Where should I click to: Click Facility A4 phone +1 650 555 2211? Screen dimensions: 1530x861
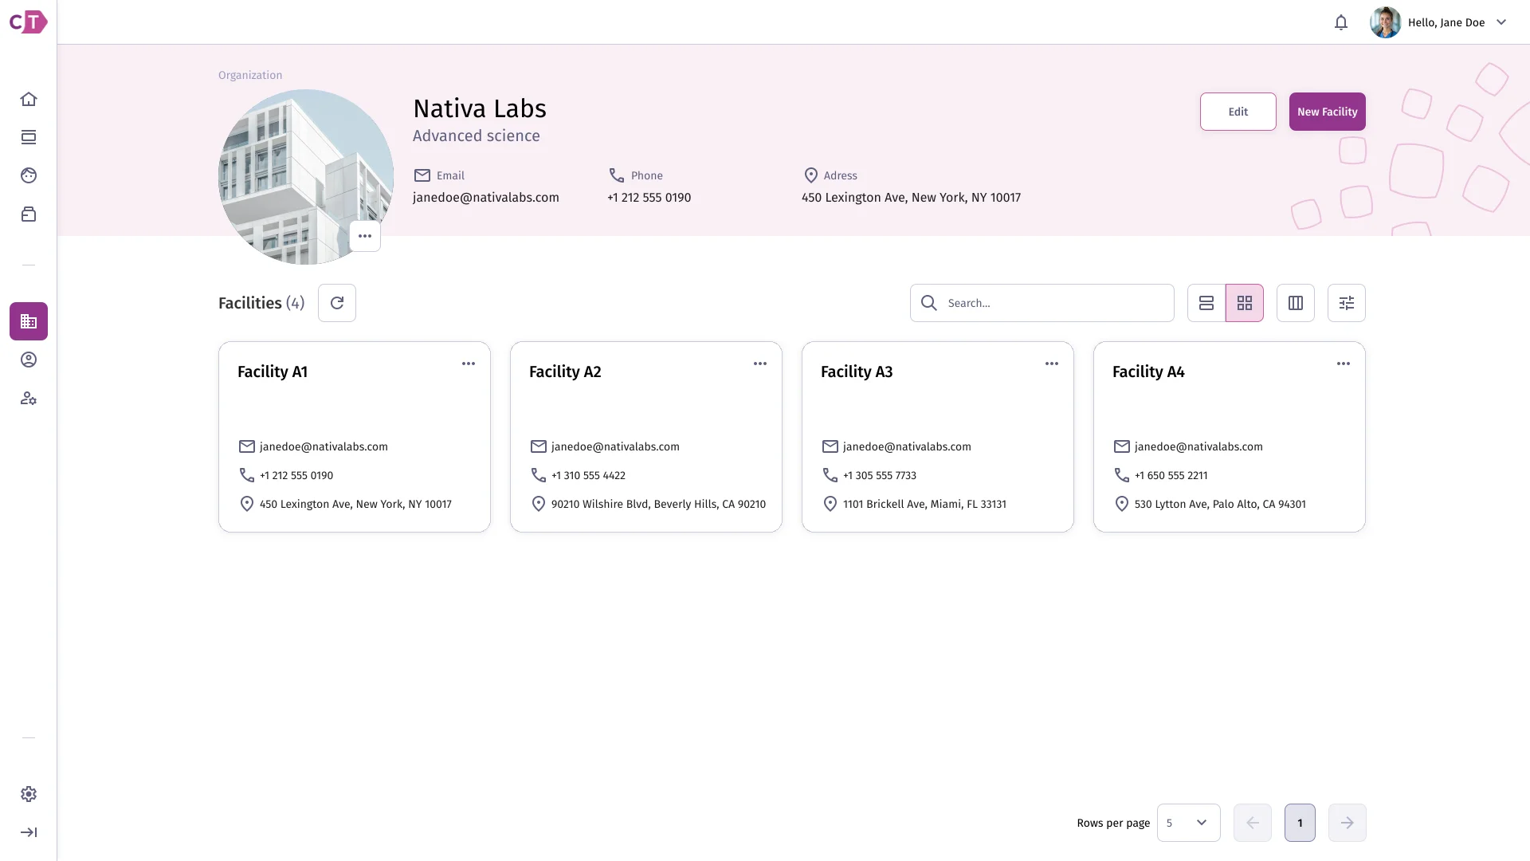[1171, 475]
